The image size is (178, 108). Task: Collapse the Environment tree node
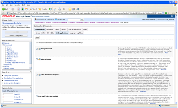[x=3, y=45]
